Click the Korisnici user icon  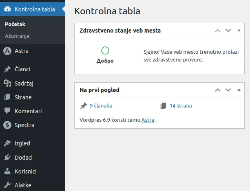click(x=7, y=171)
